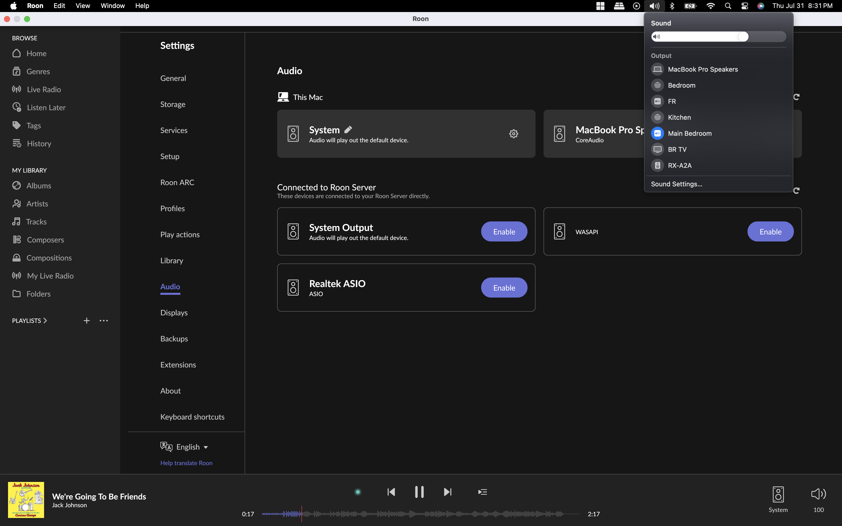Open playlists more options ellipsis

104,321
